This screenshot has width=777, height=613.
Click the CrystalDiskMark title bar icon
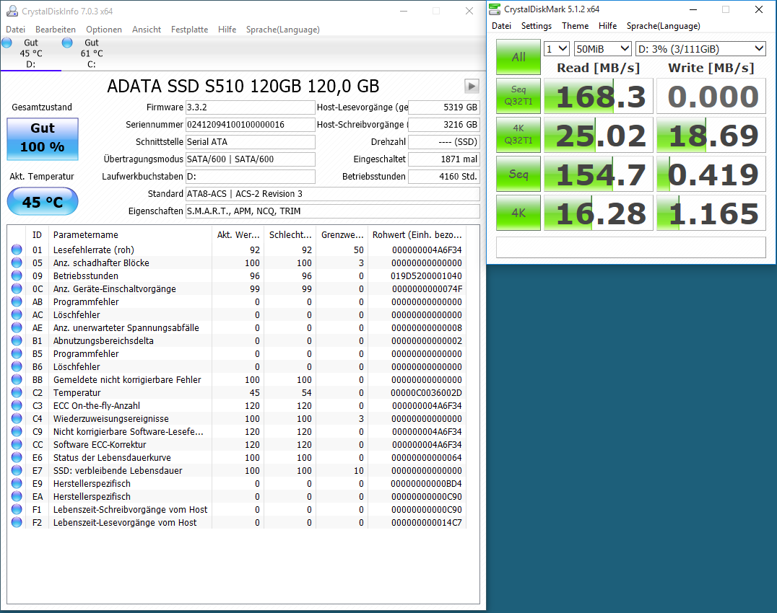[495, 9]
